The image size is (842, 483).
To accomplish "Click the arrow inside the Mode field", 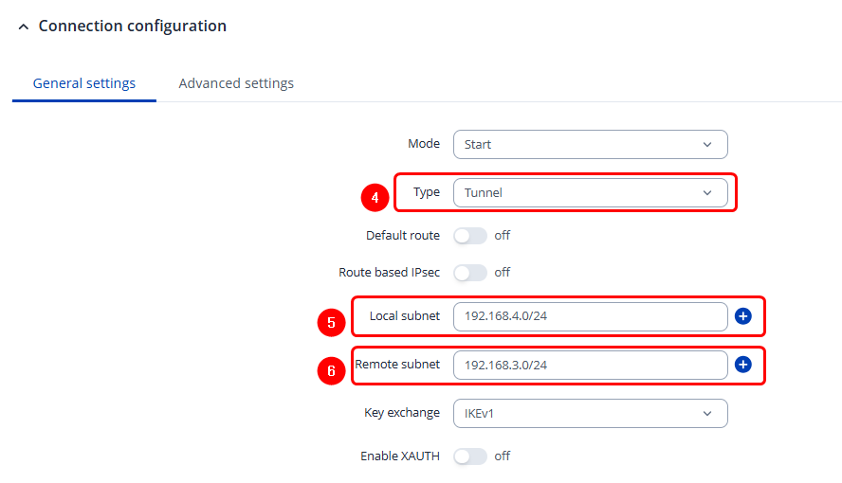I will coord(707,145).
